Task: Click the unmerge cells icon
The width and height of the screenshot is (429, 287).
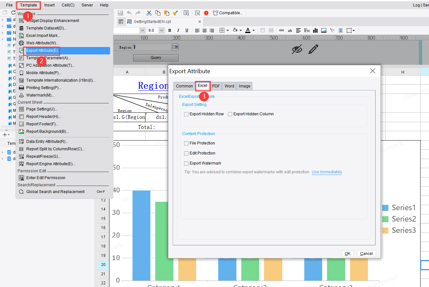Action: point(271,30)
